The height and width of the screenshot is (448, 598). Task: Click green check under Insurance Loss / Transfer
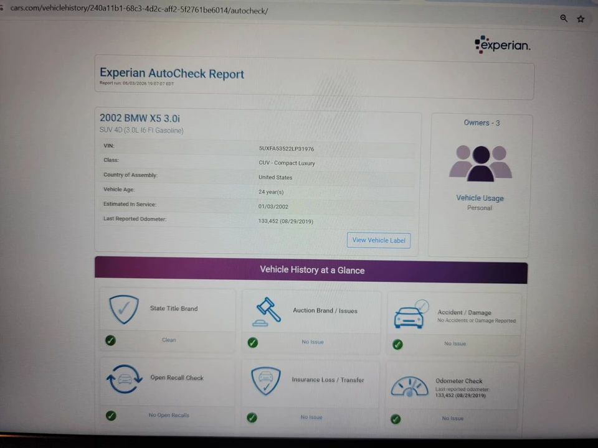coord(252,418)
